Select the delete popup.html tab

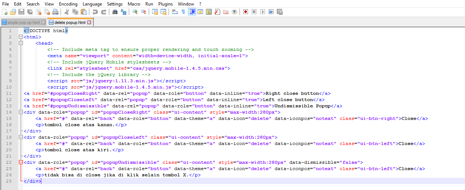[70, 23]
